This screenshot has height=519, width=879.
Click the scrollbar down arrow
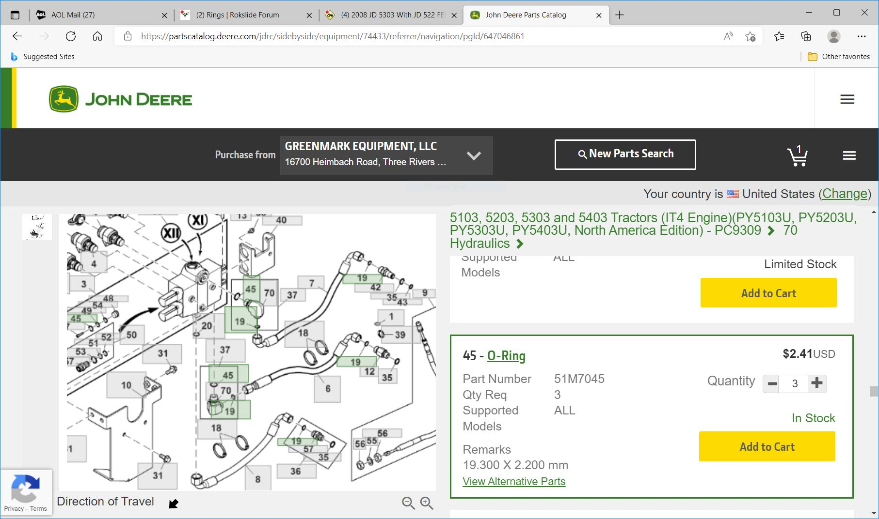pos(874,513)
